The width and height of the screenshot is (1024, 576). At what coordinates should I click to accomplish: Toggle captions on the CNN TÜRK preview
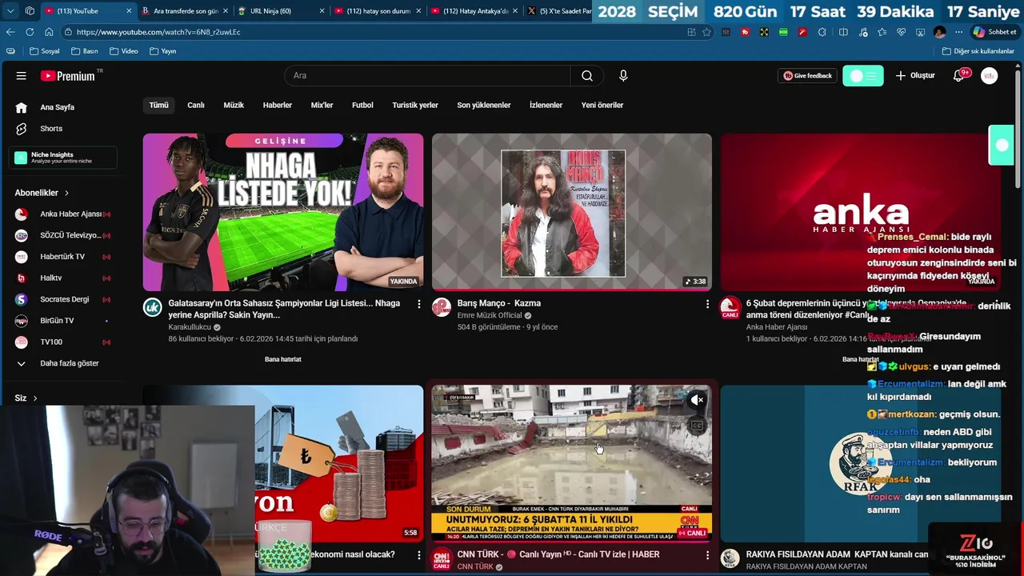pos(697,426)
